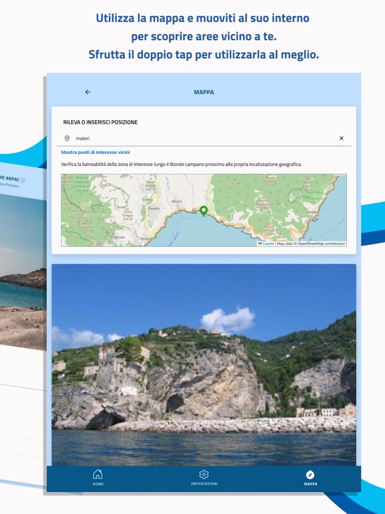This screenshot has width=385, height=514.
Task: Select the green marker on the map
Action: tap(204, 211)
